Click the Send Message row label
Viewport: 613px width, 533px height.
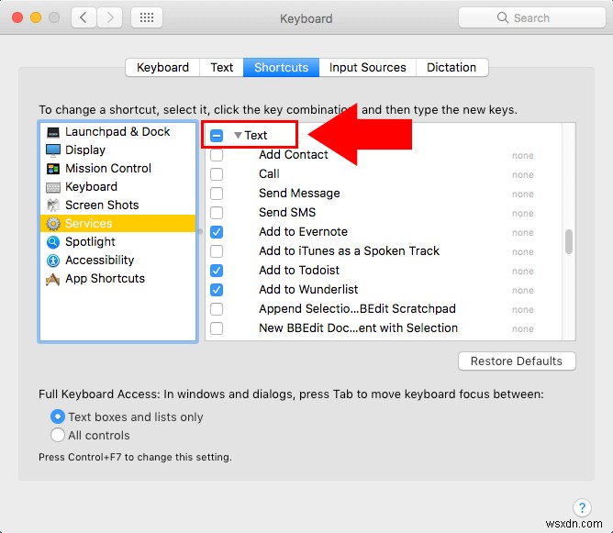click(299, 194)
